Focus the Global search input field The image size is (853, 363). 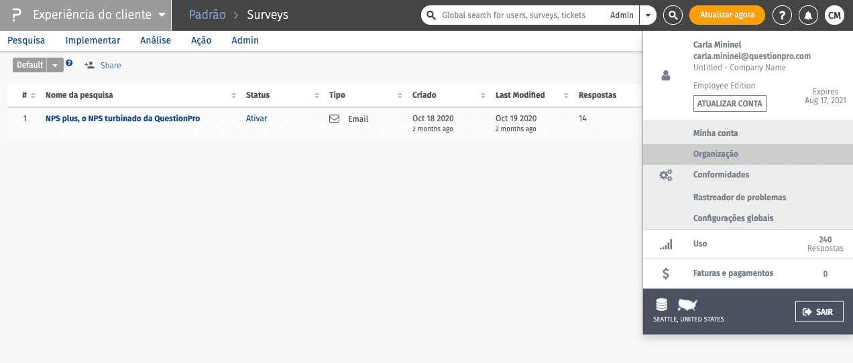(514, 15)
